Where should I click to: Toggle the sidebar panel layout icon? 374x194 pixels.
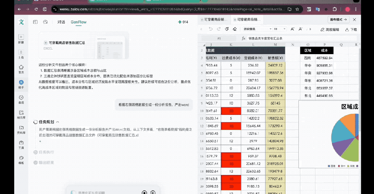35,22
